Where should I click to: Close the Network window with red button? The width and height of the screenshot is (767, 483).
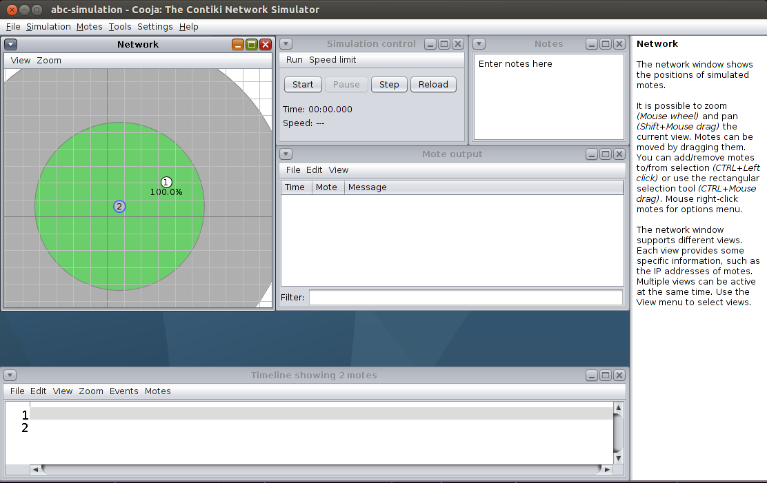coord(265,45)
